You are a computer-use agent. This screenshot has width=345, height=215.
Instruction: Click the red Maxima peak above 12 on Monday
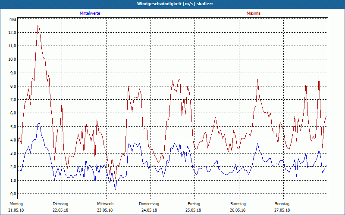tap(38, 26)
